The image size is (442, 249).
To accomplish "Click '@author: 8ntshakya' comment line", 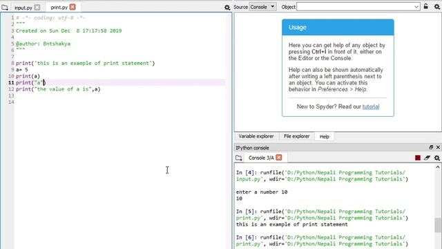I will click(43, 44).
